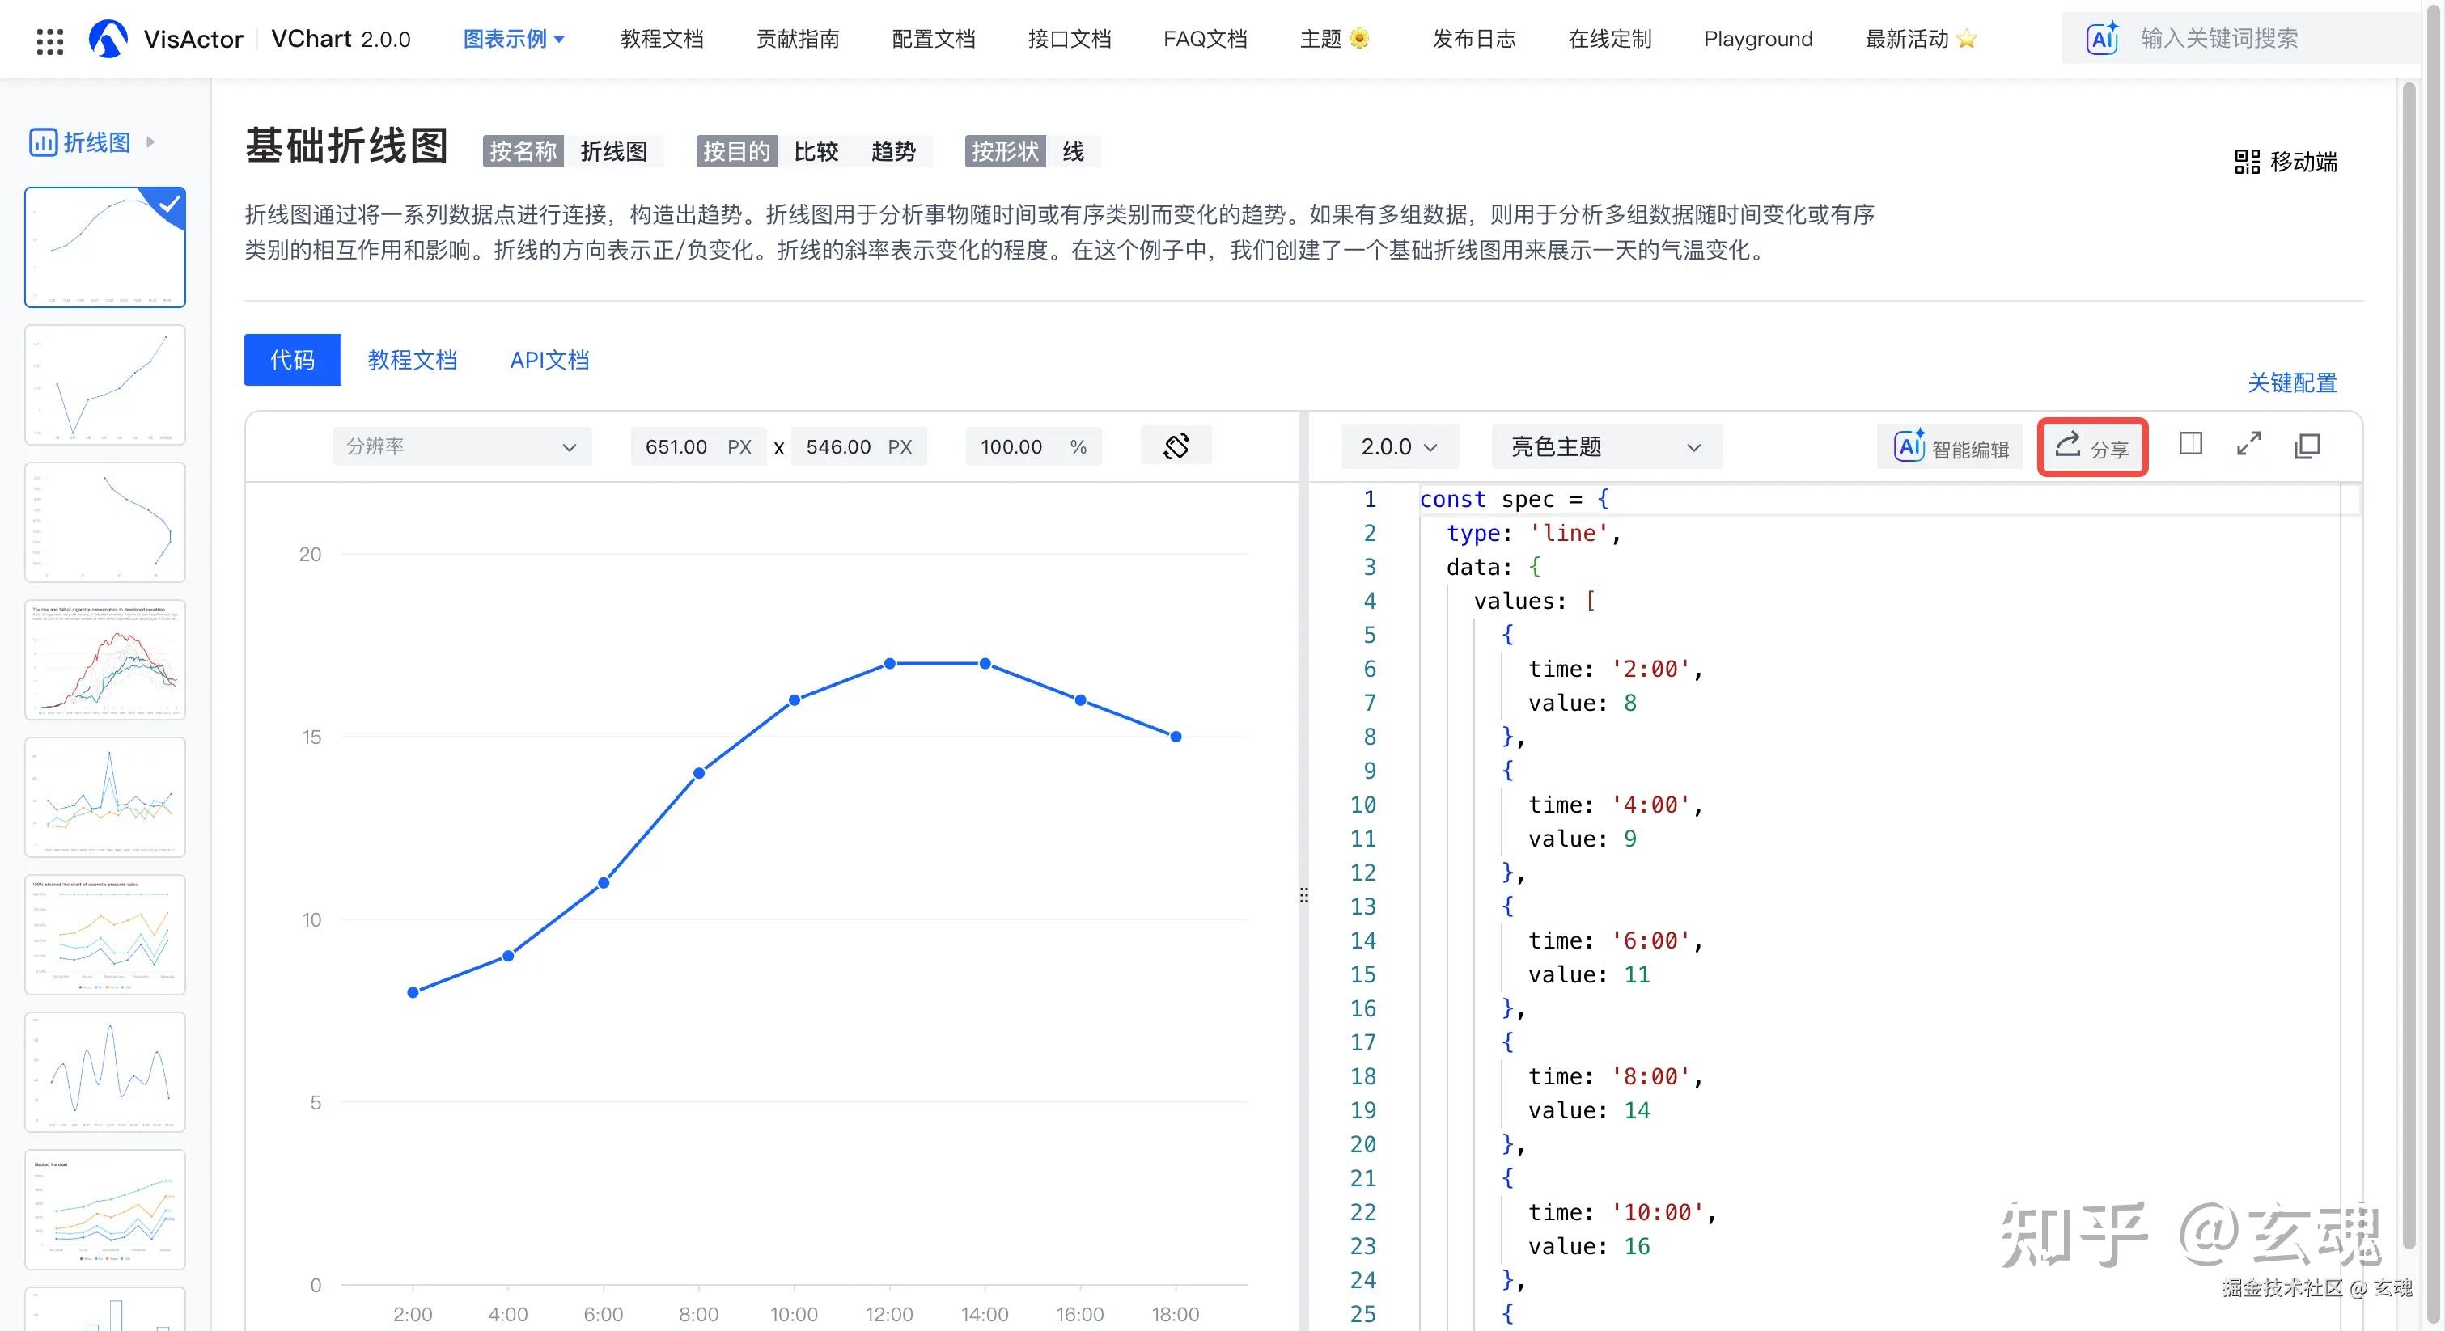This screenshot has height=1331, width=2445.
Task: Open the 分辨率 resolution dropdown
Action: pos(461,446)
